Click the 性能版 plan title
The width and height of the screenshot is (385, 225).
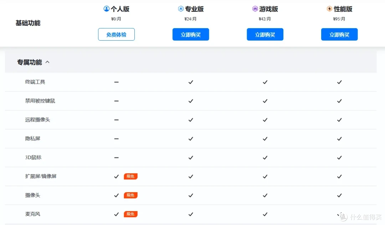[x=343, y=9]
